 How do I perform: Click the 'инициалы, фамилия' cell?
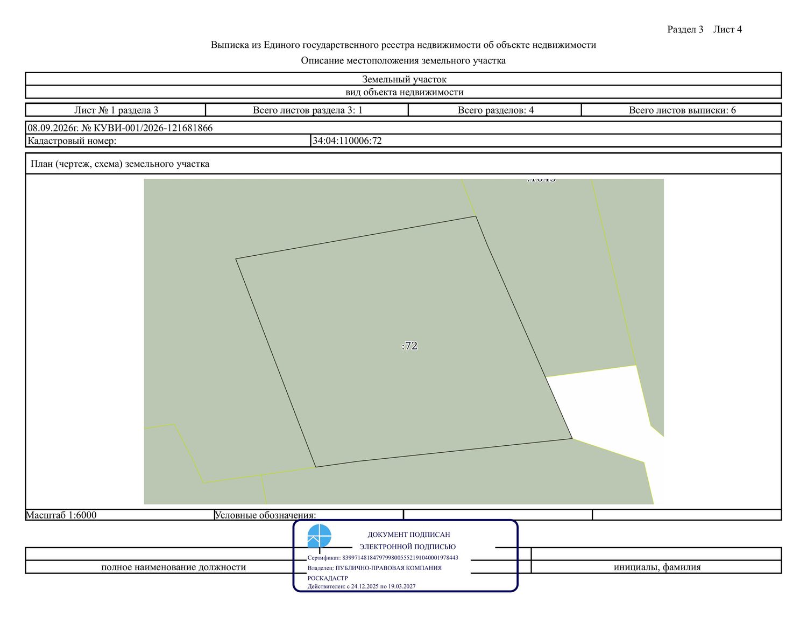[656, 567]
